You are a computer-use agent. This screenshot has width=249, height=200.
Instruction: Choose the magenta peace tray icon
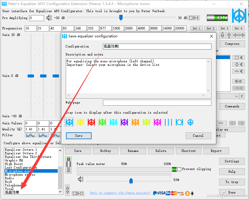157,122
